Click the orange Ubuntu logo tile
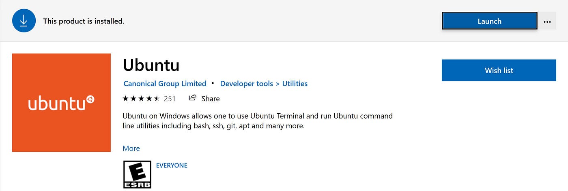568x191 pixels. (x=61, y=103)
